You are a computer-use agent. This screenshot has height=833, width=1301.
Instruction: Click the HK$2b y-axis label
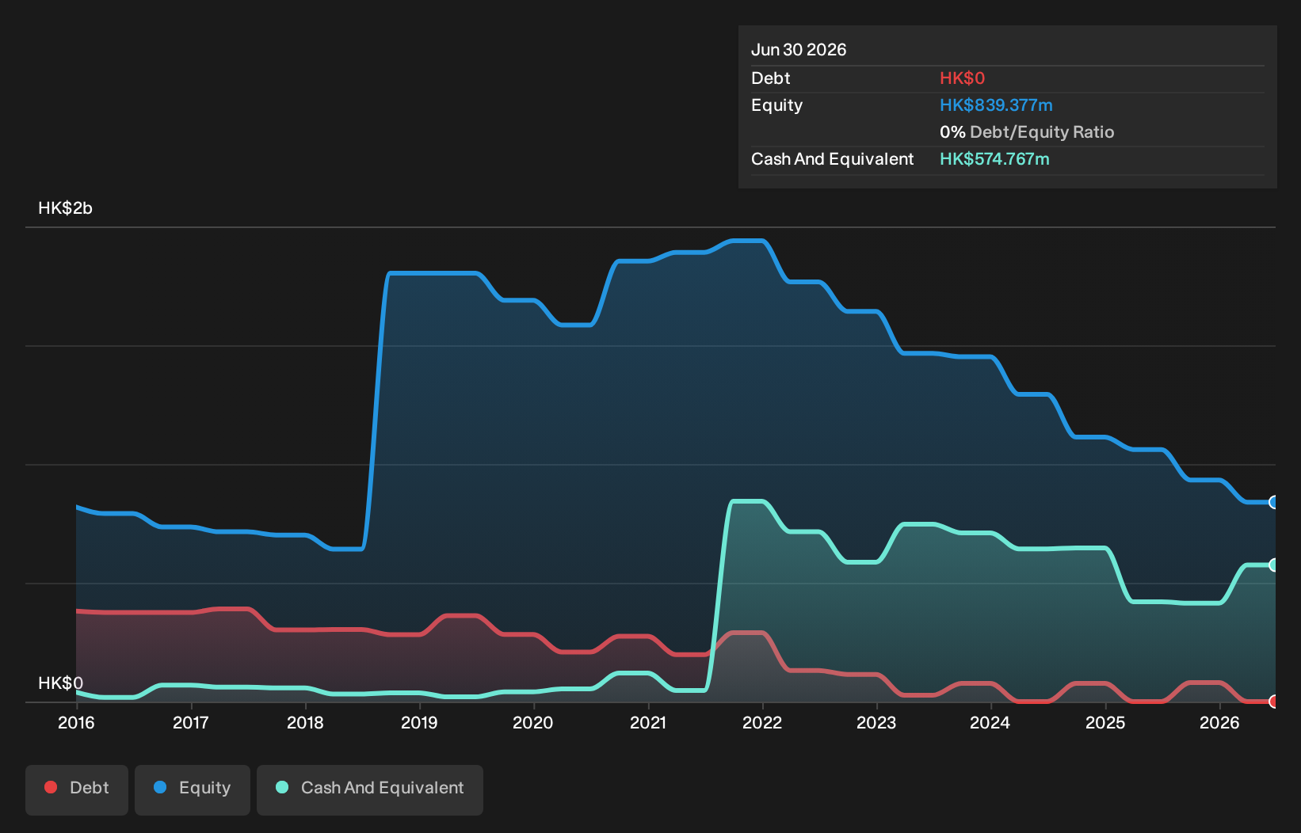[65, 208]
